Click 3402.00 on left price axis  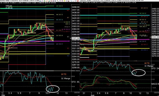[76, 24]
